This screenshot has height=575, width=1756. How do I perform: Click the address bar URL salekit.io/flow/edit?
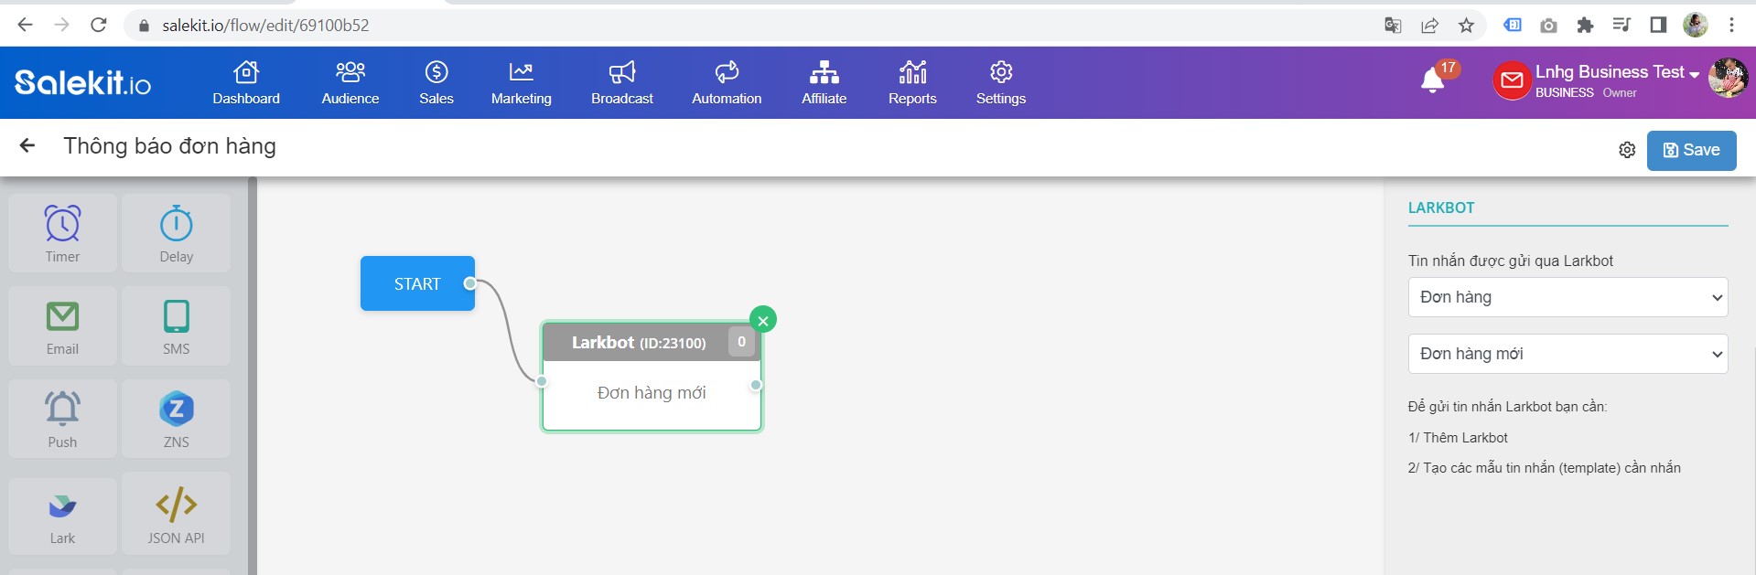coord(265,26)
